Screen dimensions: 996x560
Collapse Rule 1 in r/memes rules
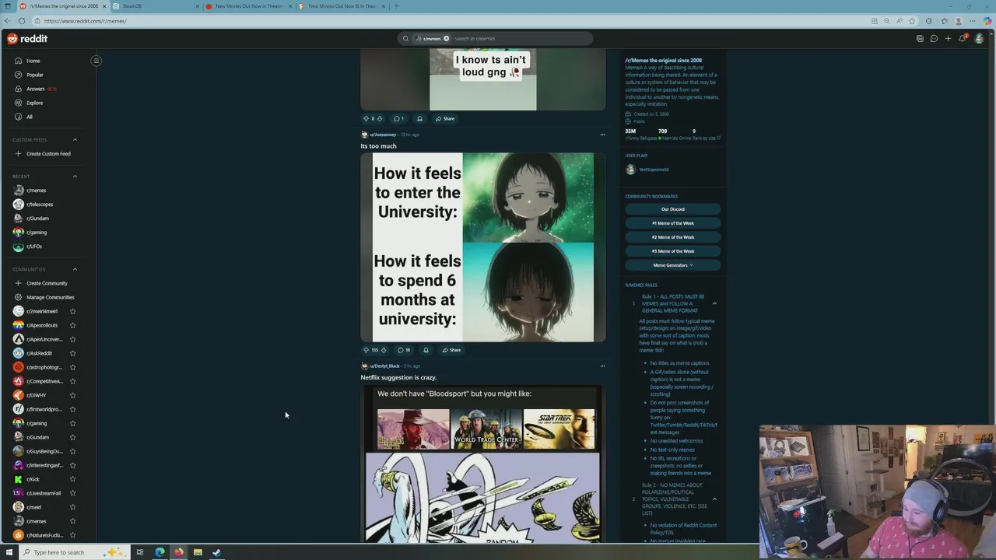pyautogui.click(x=714, y=303)
